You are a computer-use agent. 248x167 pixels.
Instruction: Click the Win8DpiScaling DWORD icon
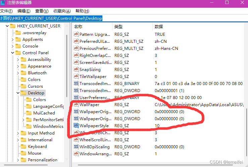[x=76, y=147]
